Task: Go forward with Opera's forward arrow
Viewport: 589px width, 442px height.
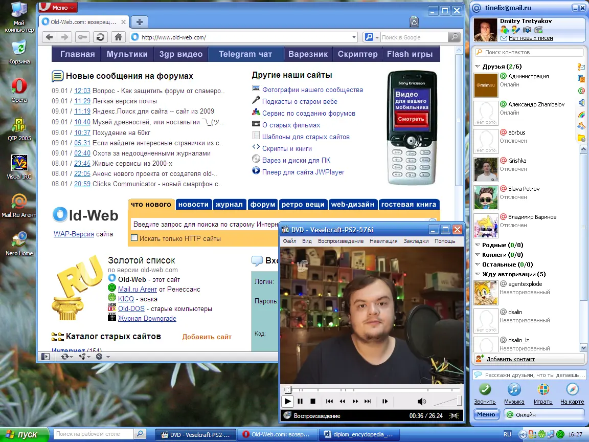Action: (x=64, y=37)
